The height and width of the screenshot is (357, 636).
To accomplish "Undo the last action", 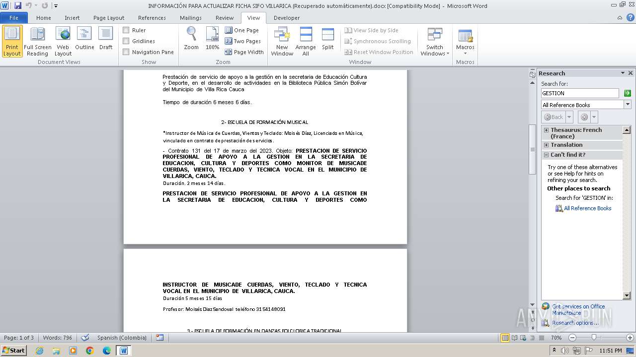I will [x=28, y=5].
